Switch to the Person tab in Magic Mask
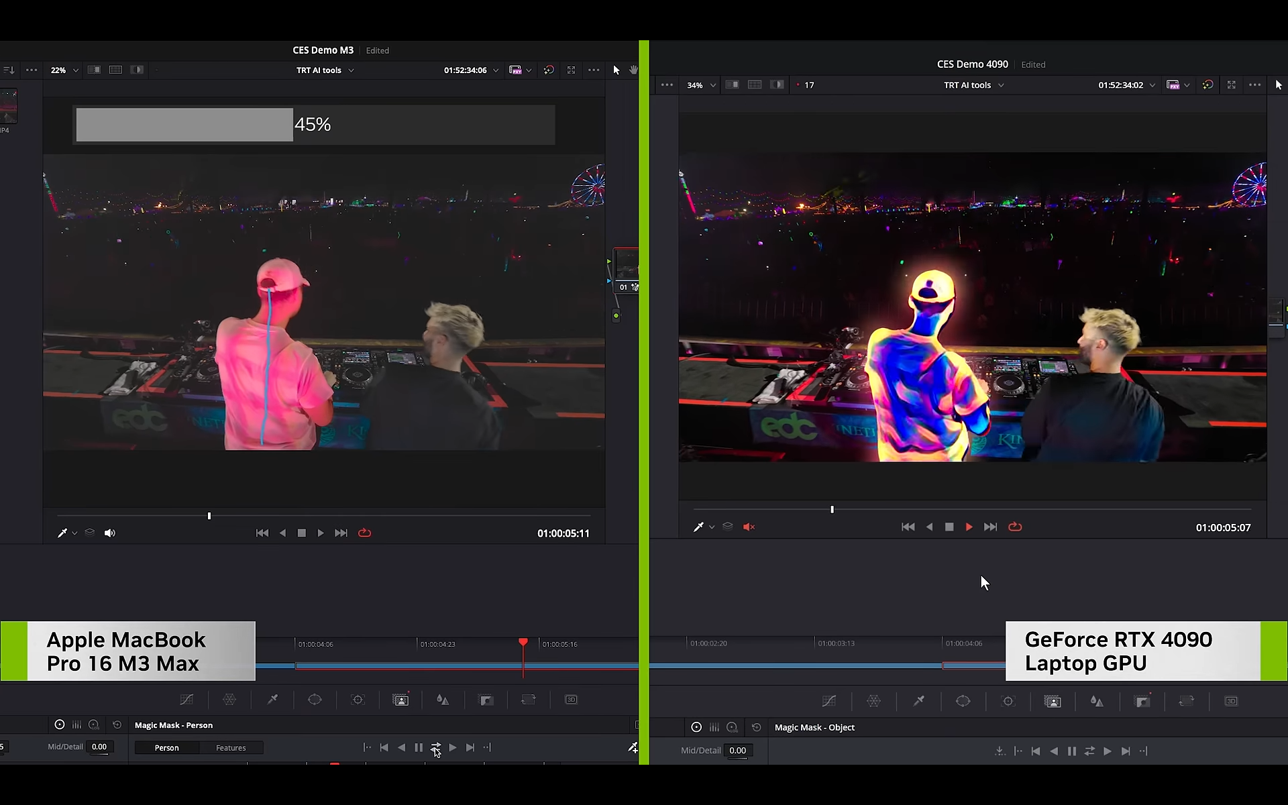 [x=166, y=747]
